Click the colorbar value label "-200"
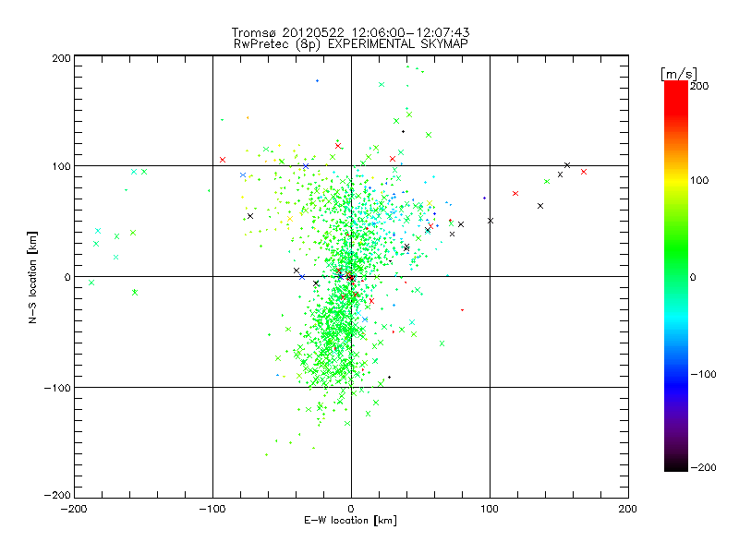 coord(703,467)
